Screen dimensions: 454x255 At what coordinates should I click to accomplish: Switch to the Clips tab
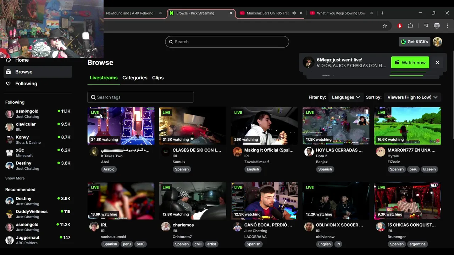(158, 78)
